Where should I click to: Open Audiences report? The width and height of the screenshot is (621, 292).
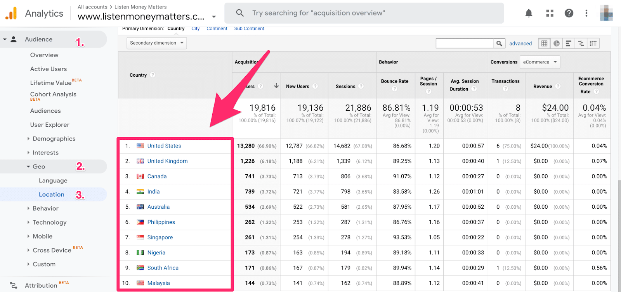coord(45,111)
